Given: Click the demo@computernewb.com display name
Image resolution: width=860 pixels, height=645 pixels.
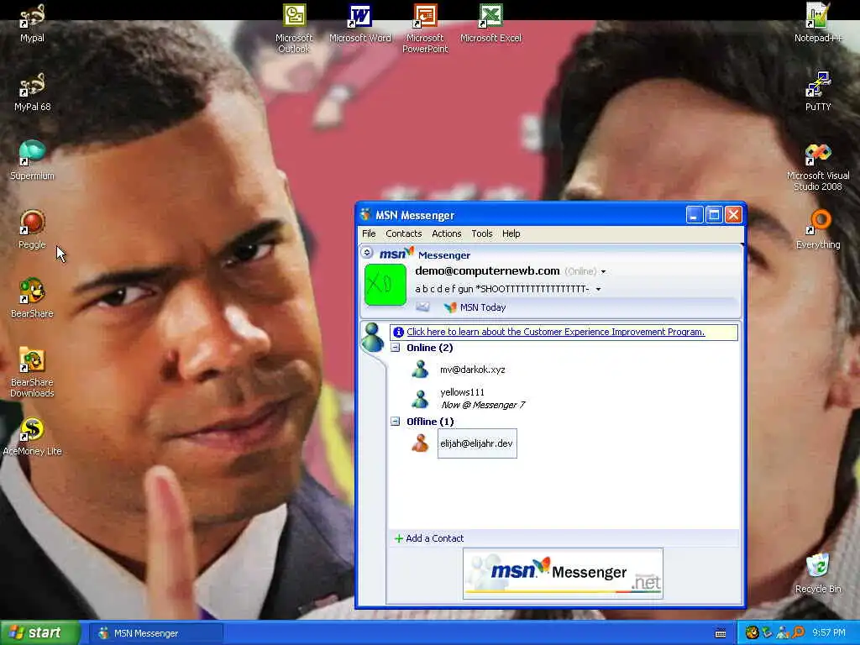Looking at the screenshot, I should [x=487, y=271].
